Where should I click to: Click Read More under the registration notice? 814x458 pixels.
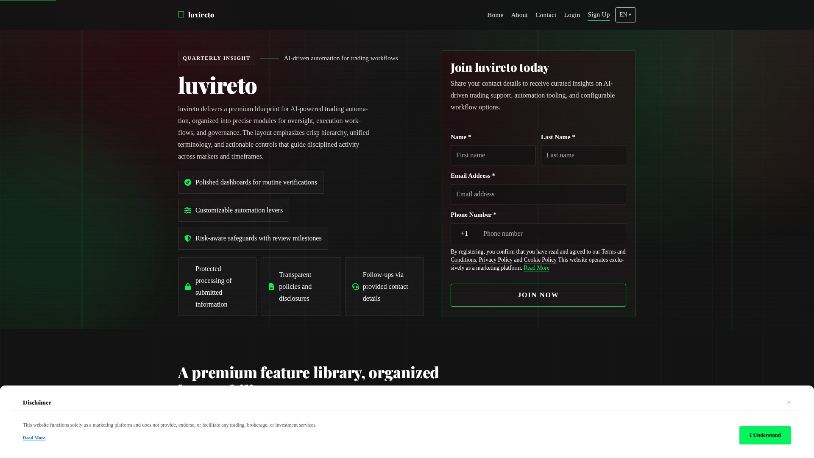click(x=536, y=268)
